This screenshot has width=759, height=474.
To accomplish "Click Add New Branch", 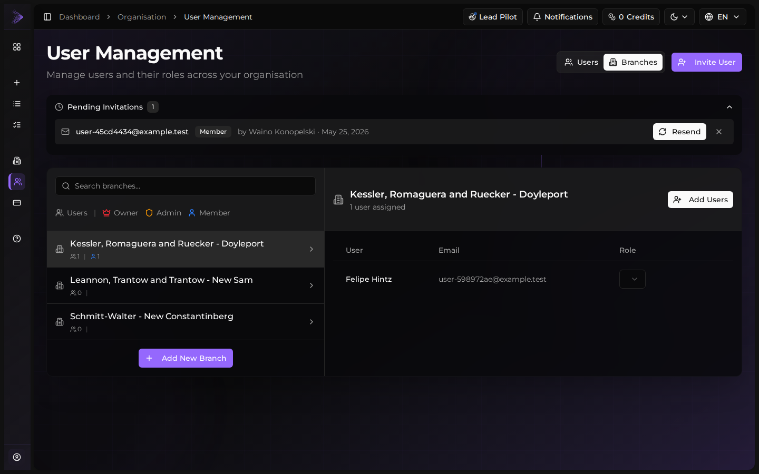I will 186,358.
